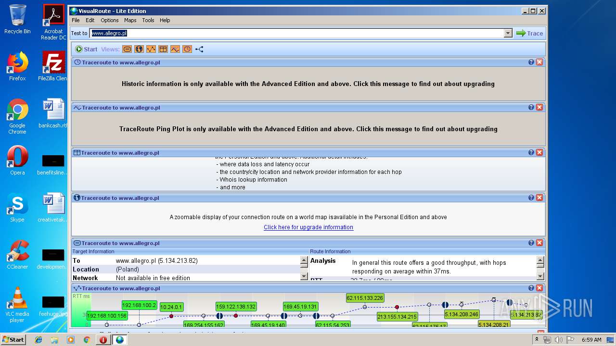
Task: Click the network share icon after Views
Action: (199, 49)
